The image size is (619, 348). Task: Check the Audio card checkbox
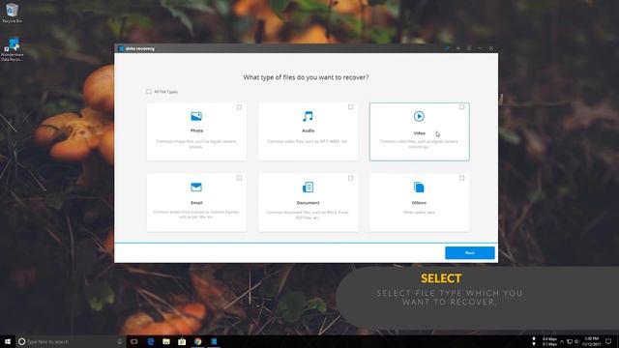point(350,107)
